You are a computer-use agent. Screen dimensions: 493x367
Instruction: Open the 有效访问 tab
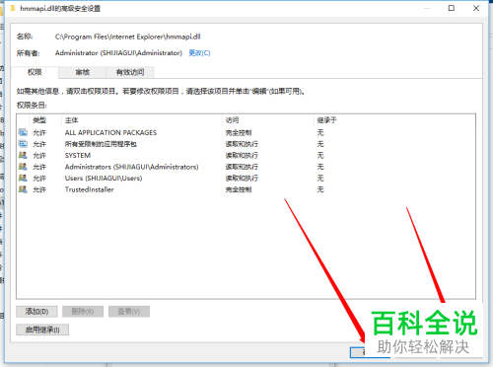130,72
